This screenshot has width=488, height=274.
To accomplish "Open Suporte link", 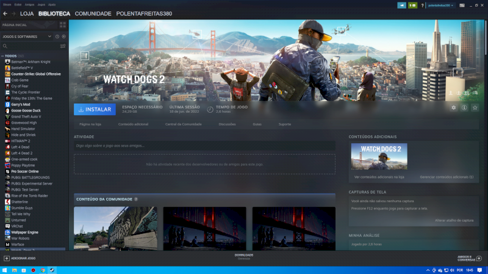I will point(285,124).
